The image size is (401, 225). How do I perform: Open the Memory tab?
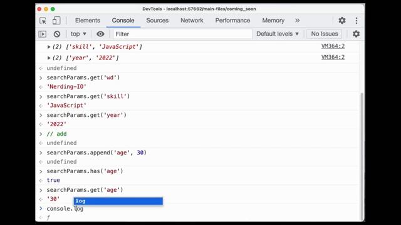tap(273, 21)
